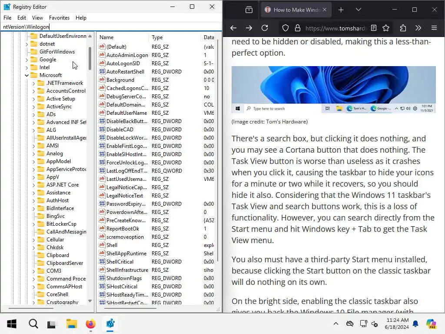Show hidden system tray icons
Image resolution: width=445 pixels, height=334 pixels.
[x=336, y=324]
